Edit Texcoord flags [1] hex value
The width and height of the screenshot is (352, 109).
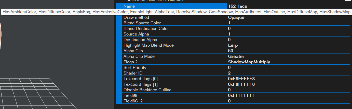coord(289,84)
